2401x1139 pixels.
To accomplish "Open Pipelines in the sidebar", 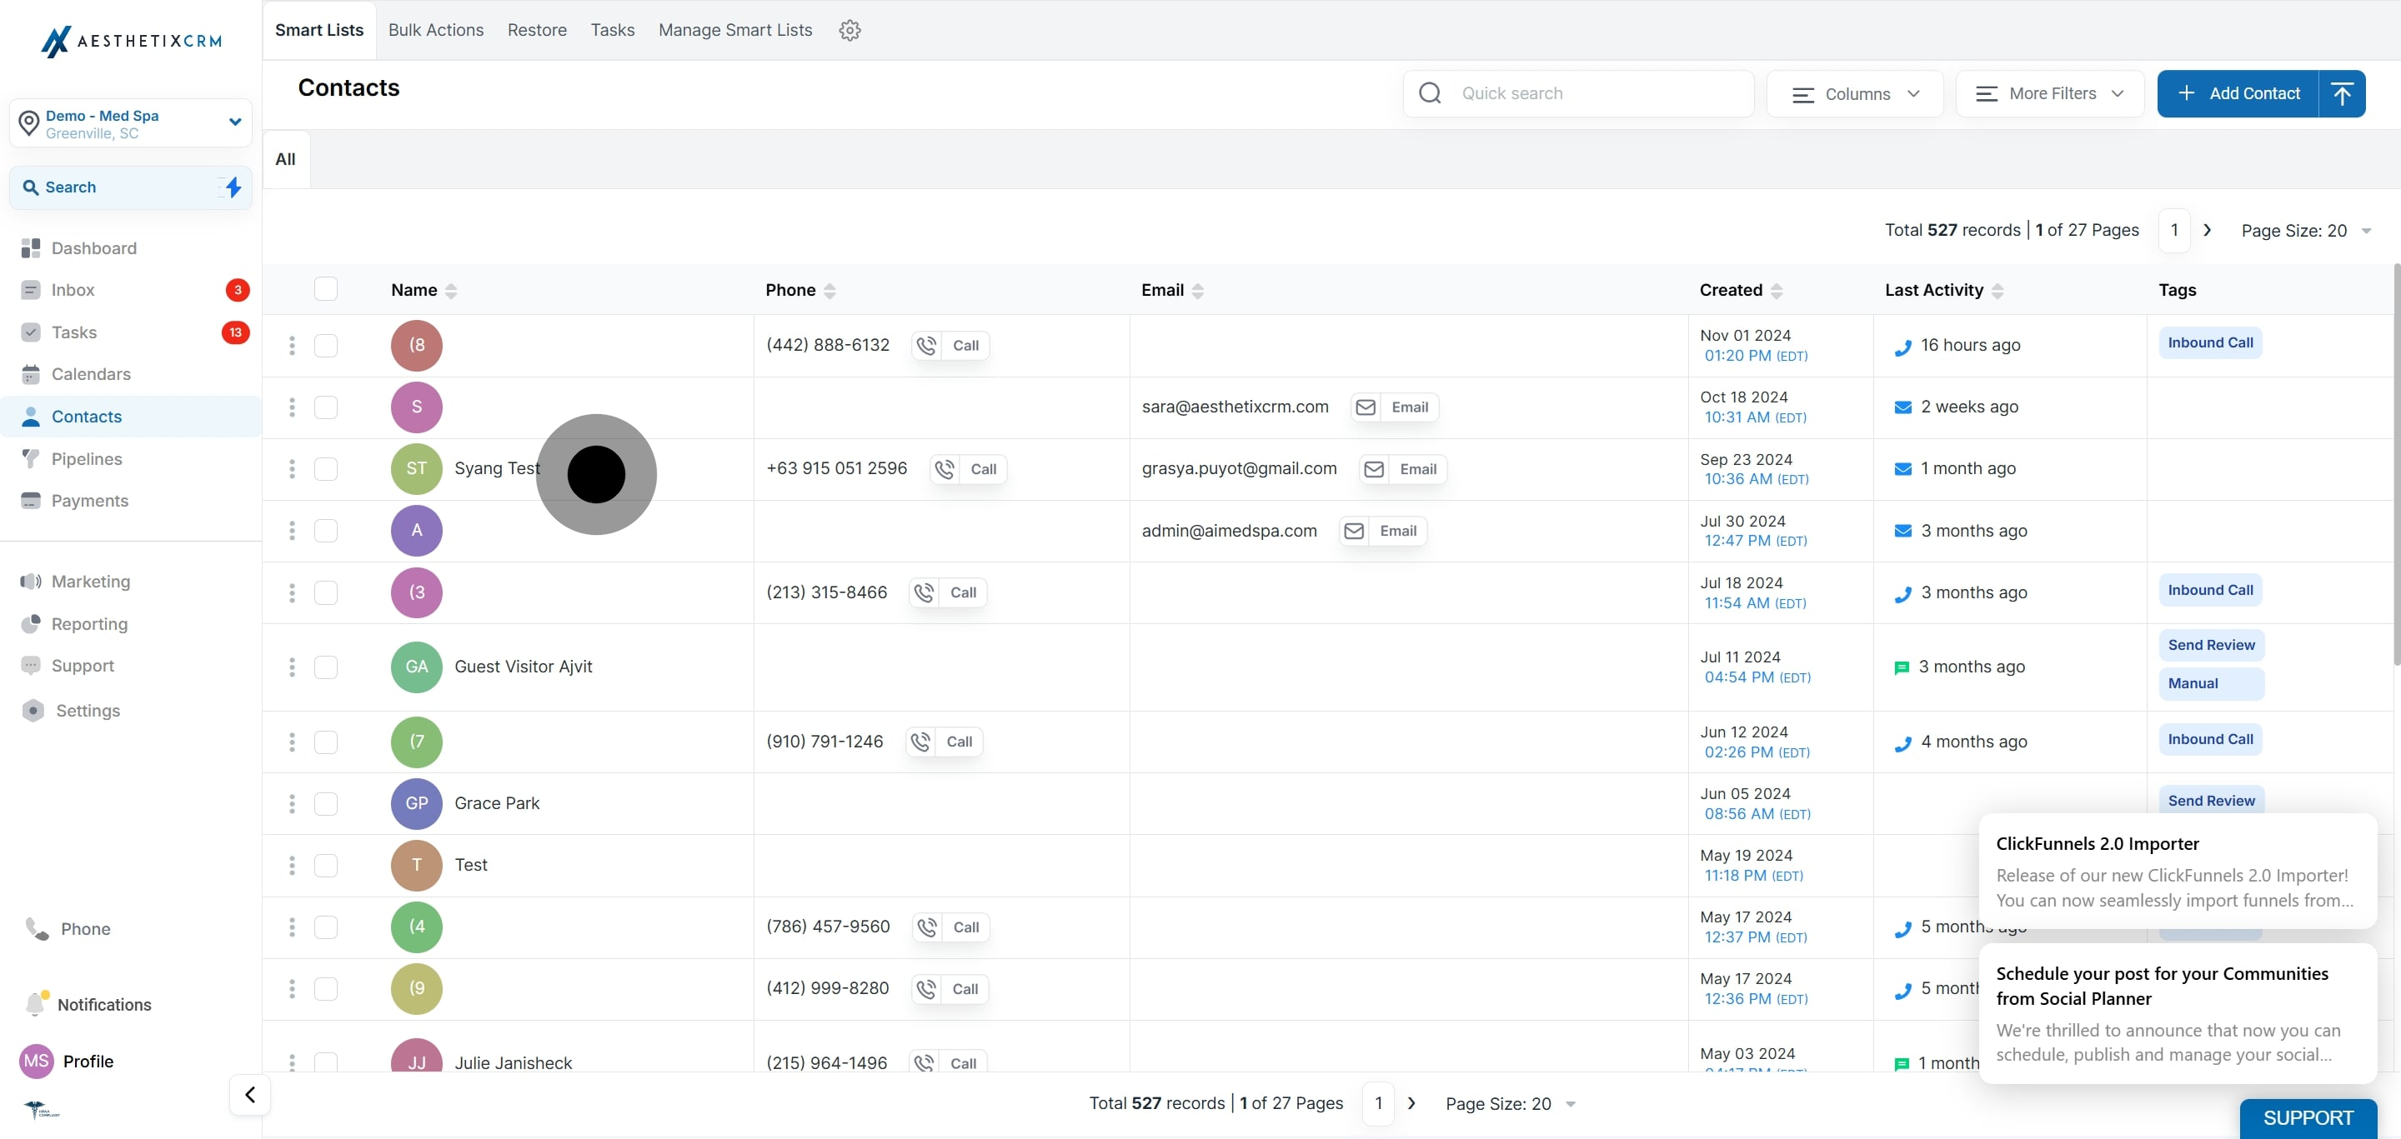I will (x=87, y=458).
